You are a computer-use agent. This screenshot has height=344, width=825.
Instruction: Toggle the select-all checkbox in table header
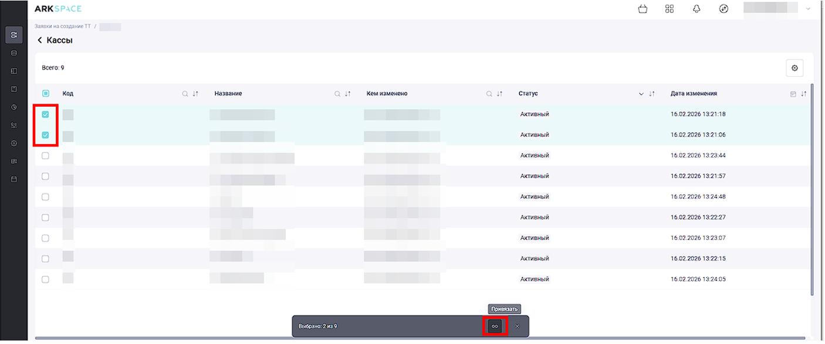46,93
